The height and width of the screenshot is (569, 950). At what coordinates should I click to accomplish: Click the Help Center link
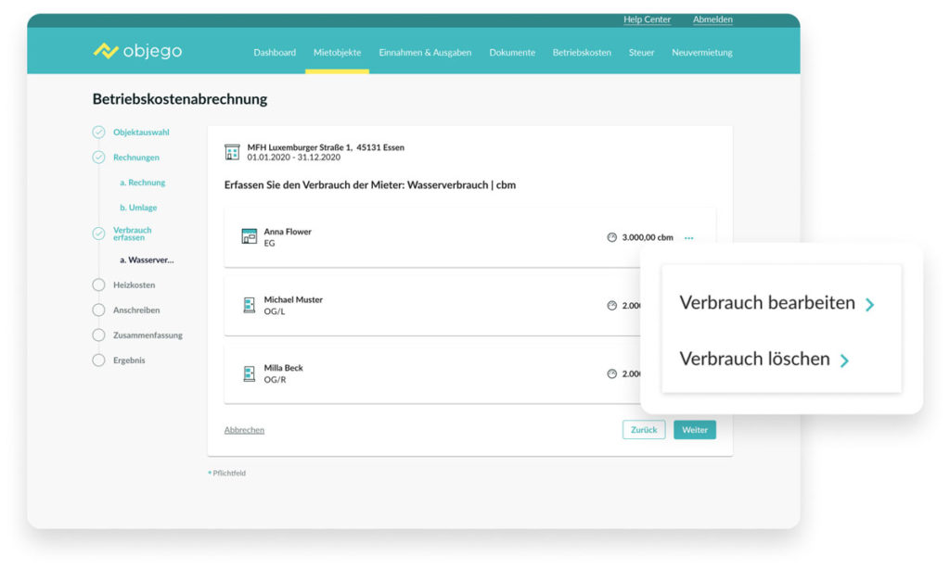(x=647, y=19)
